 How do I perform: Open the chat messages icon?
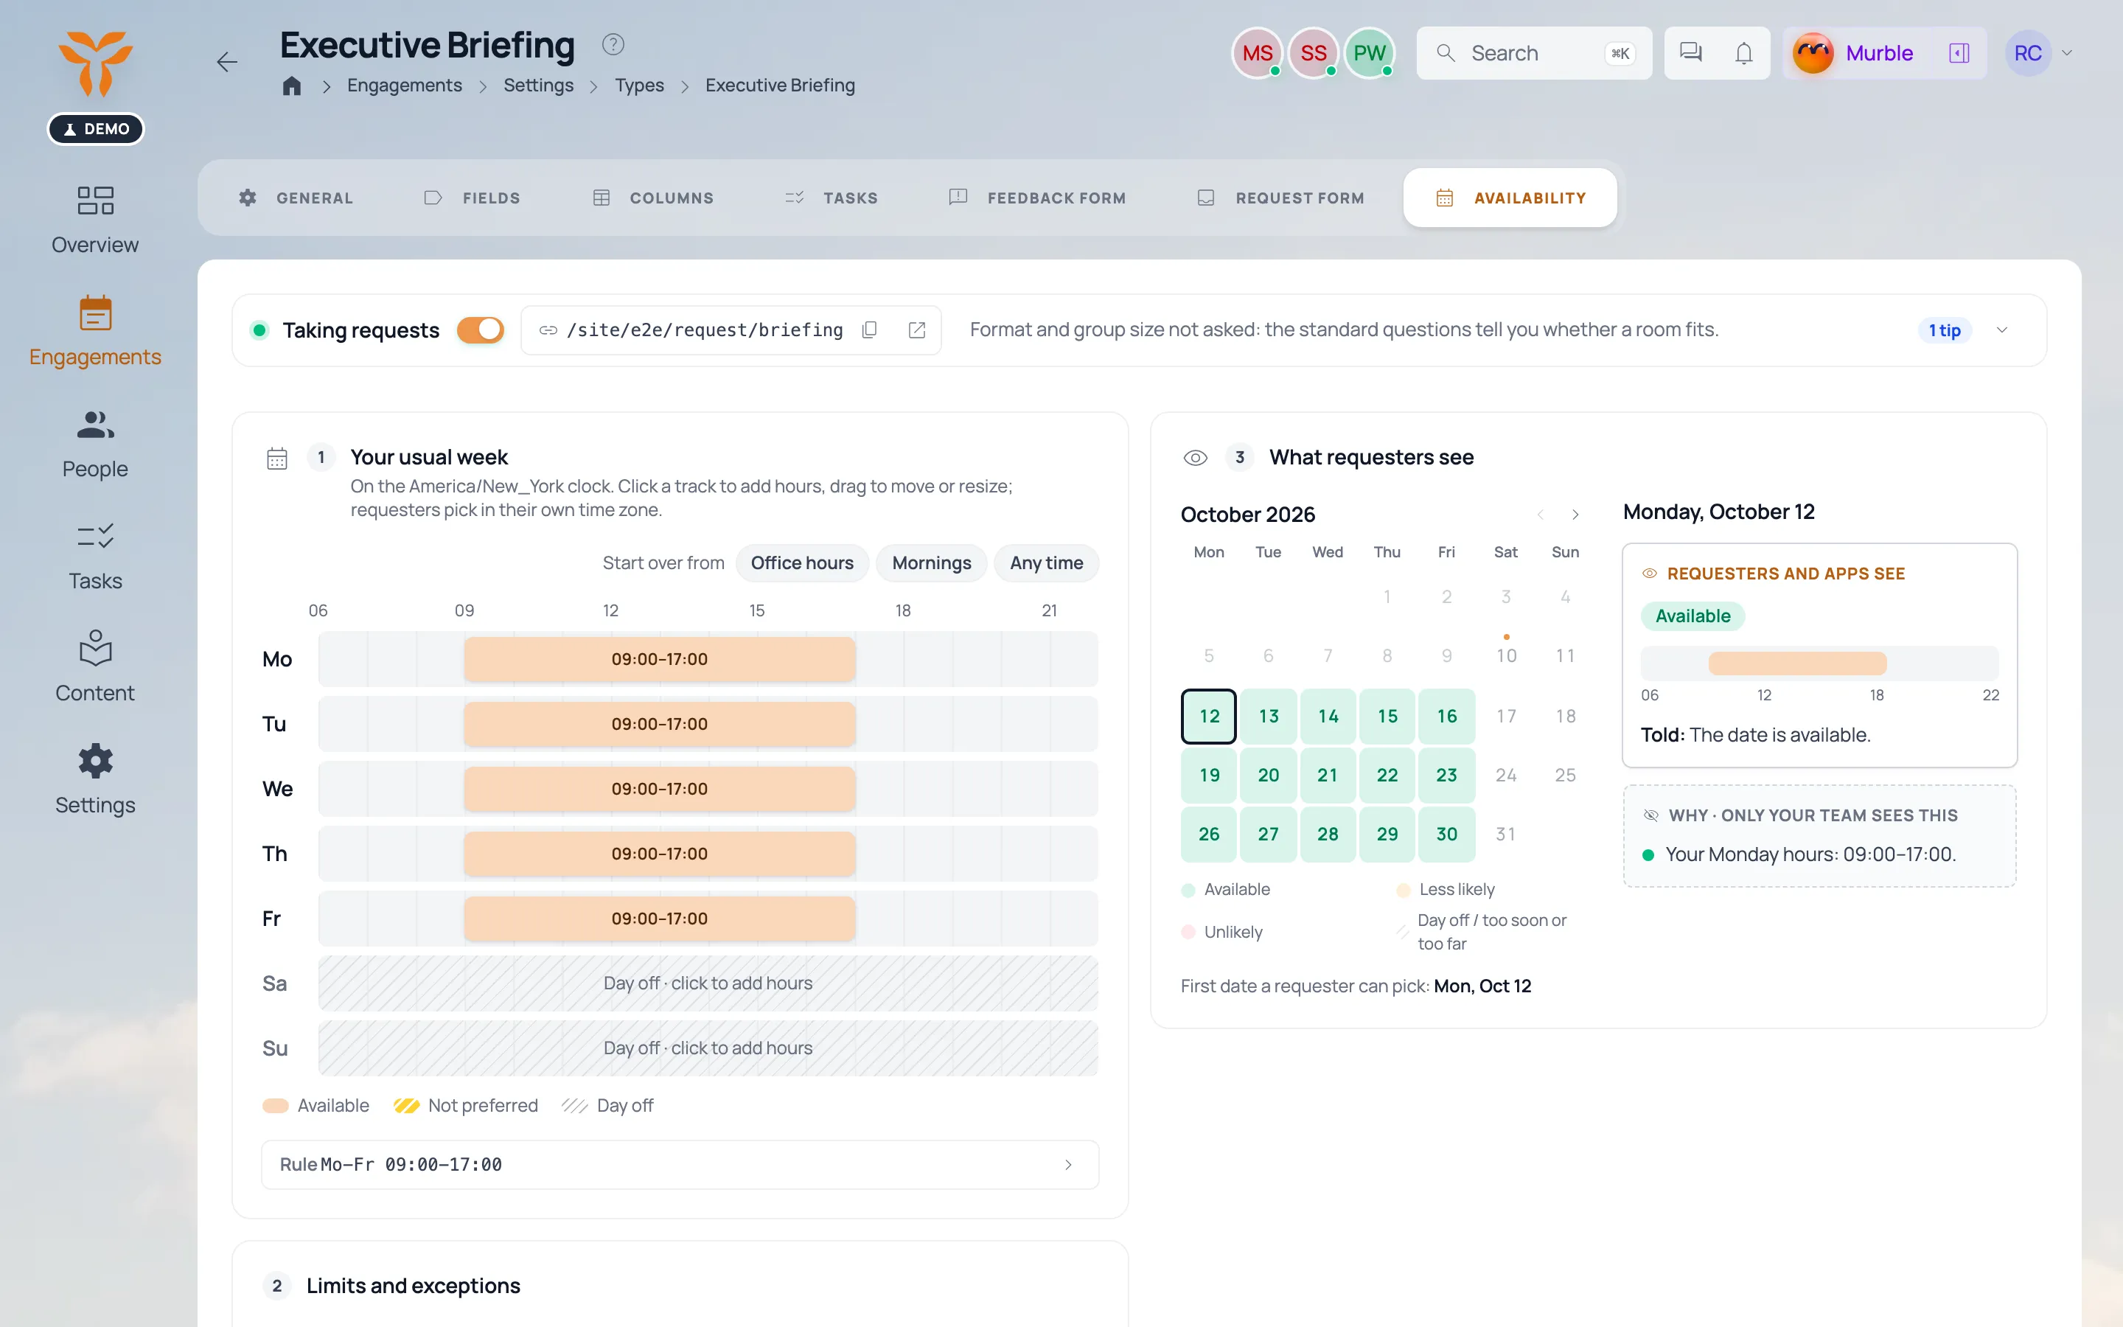1690,52
